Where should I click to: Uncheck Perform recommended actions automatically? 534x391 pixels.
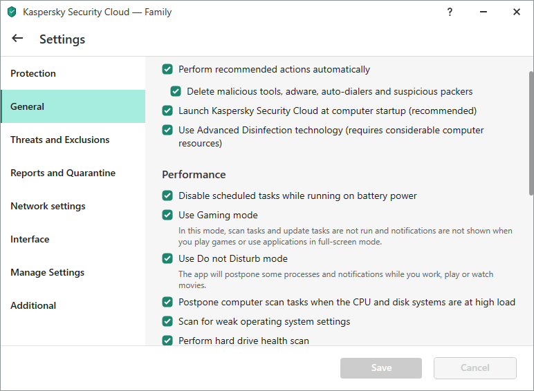point(167,69)
